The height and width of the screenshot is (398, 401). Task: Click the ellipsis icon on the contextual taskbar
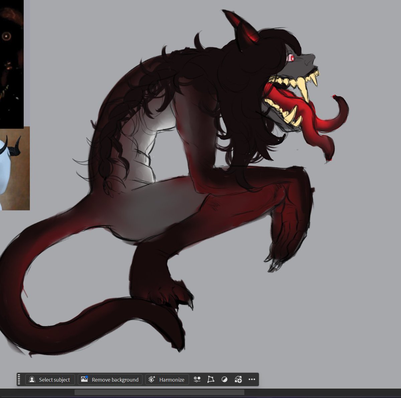click(x=252, y=379)
